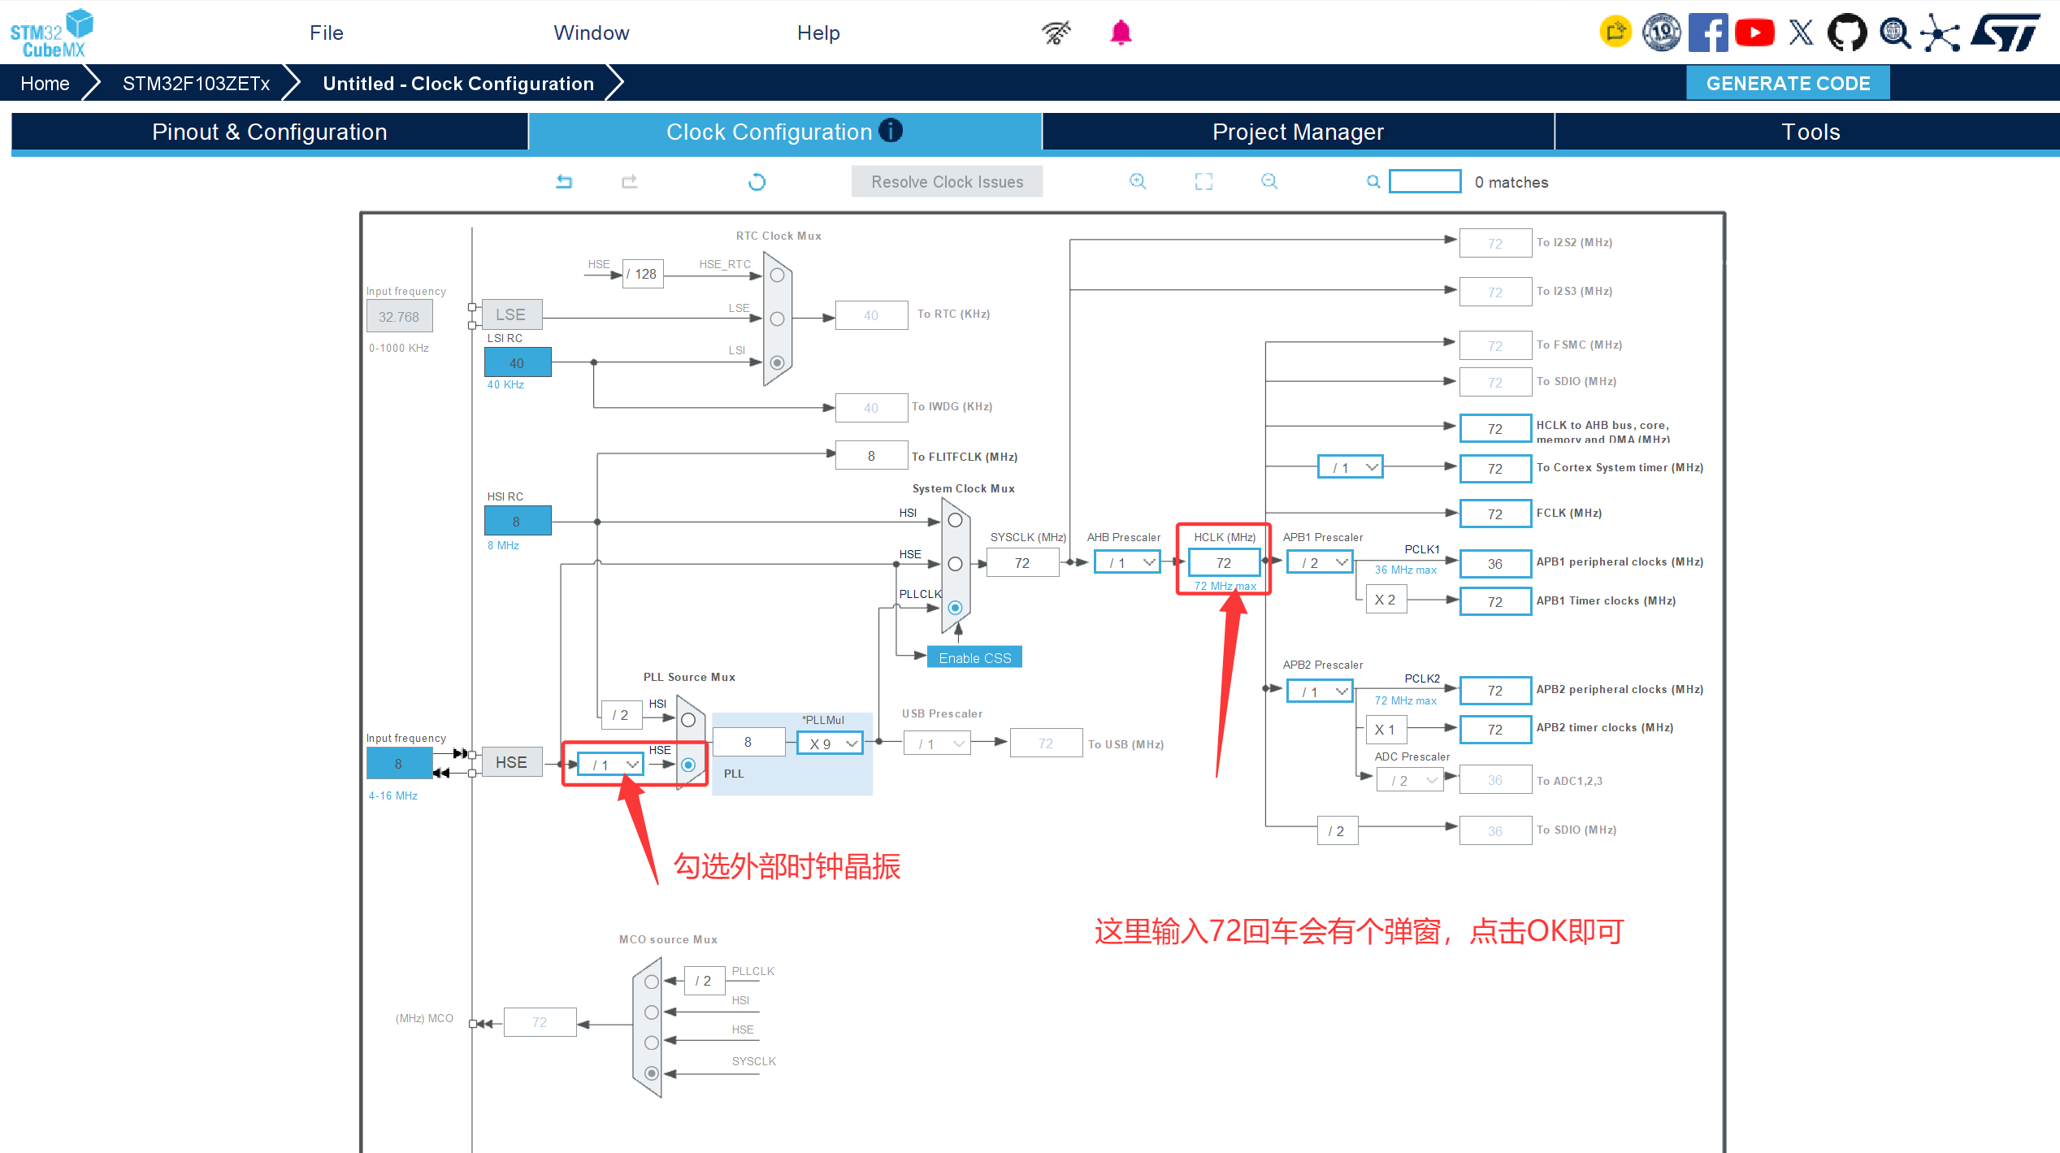2060x1153 pixels.
Task: Open the APB1 Prescaler /2 dropdown
Action: click(1320, 562)
